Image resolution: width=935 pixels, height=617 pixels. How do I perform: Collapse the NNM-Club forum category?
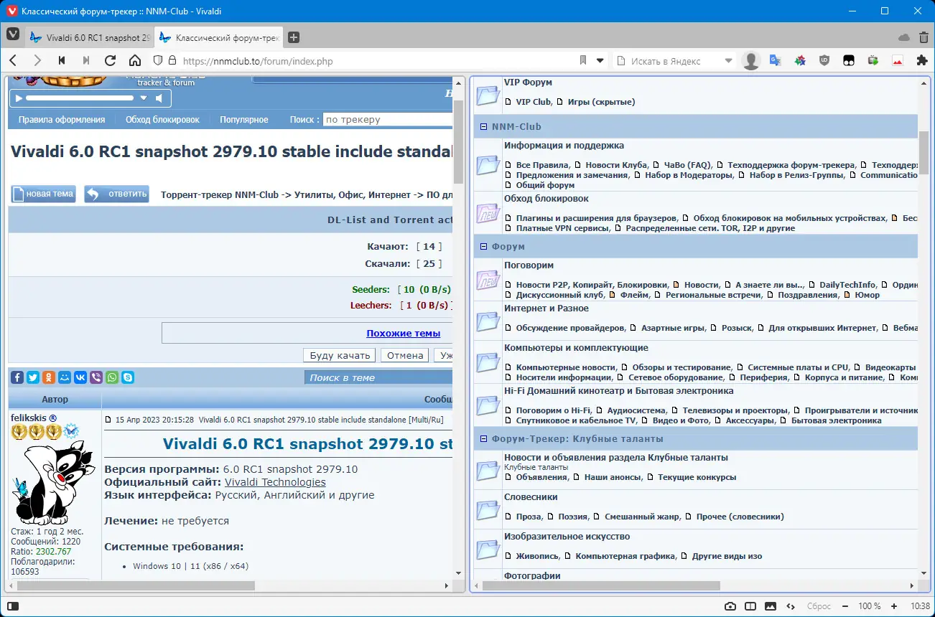click(484, 127)
